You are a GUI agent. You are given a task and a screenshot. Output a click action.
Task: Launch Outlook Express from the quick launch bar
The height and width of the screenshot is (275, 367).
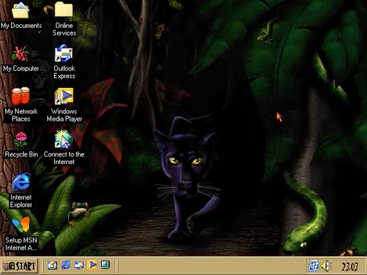[79, 265]
